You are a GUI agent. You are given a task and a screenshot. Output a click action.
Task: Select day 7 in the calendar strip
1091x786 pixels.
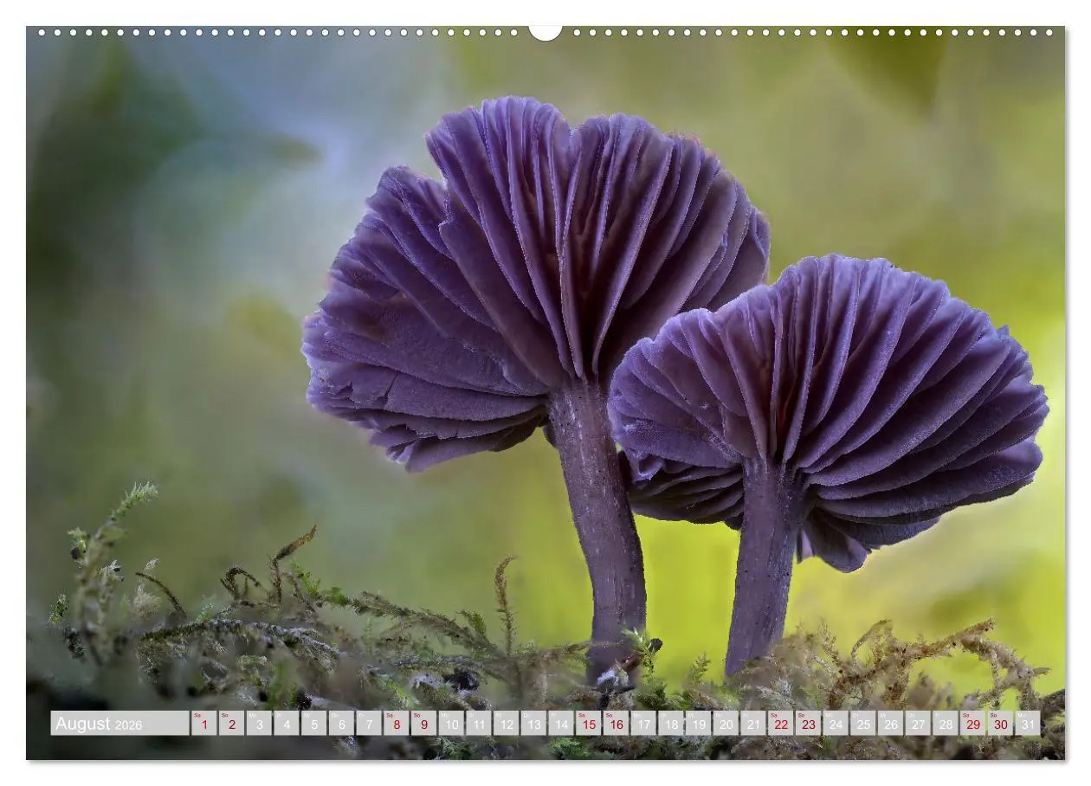click(369, 724)
